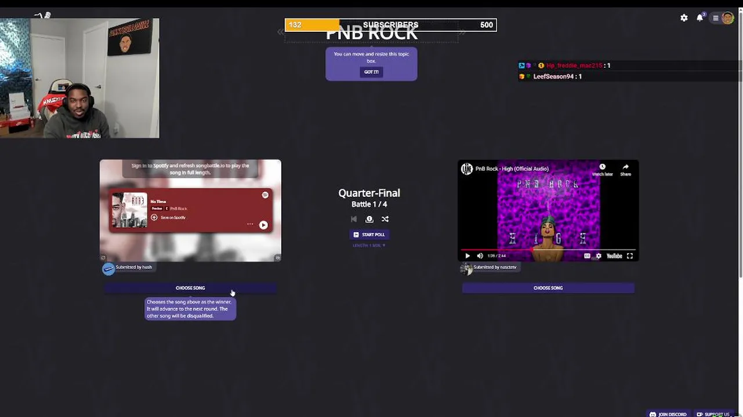743x417 pixels.
Task: Click the previous battle icon
Action: pyautogui.click(x=354, y=219)
